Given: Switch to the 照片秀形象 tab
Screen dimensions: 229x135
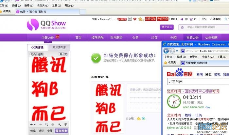Looking at the screenshot, I should pos(59,47).
